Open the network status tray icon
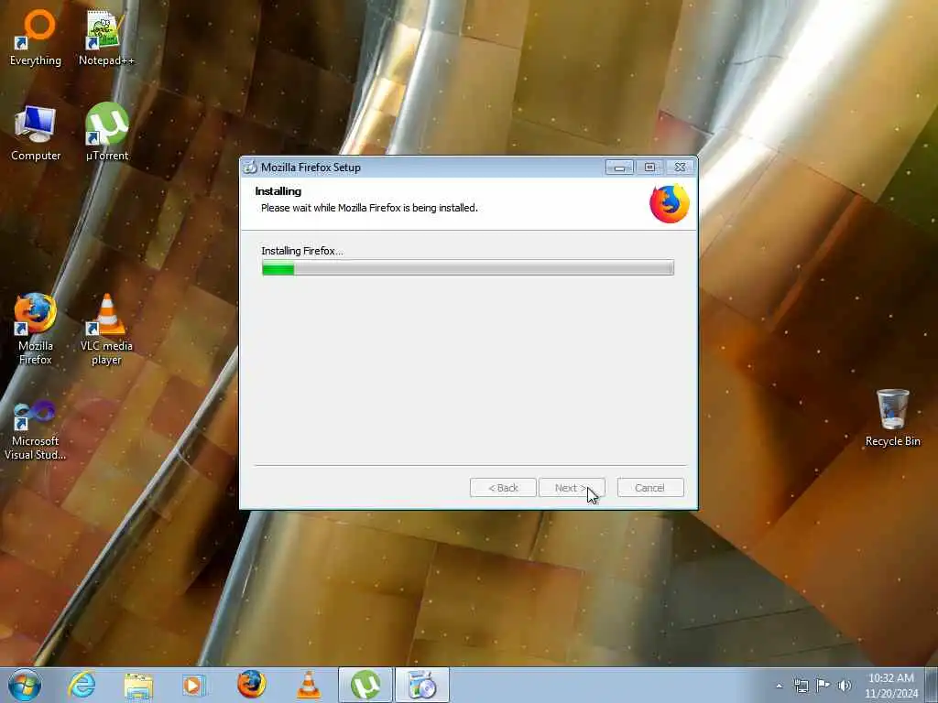938x703 pixels. [x=801, y=687]
